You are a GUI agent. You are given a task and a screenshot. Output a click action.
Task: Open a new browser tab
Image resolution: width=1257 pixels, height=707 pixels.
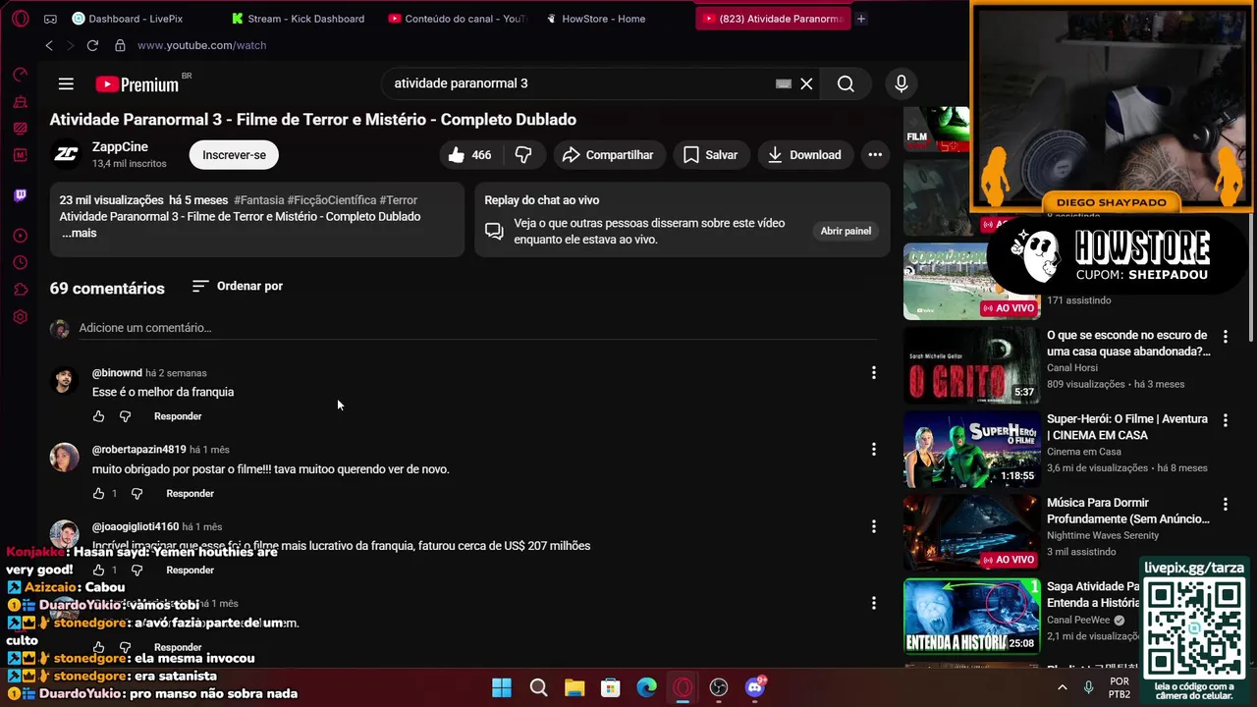[861, 19]
